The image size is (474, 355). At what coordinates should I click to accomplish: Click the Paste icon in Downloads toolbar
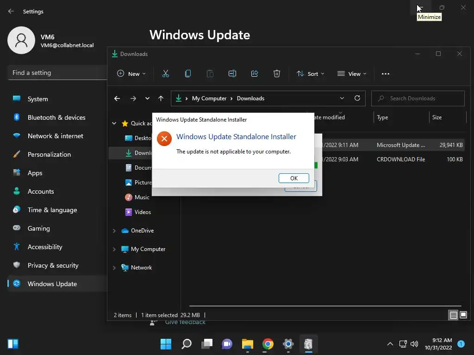pos(210,73)
